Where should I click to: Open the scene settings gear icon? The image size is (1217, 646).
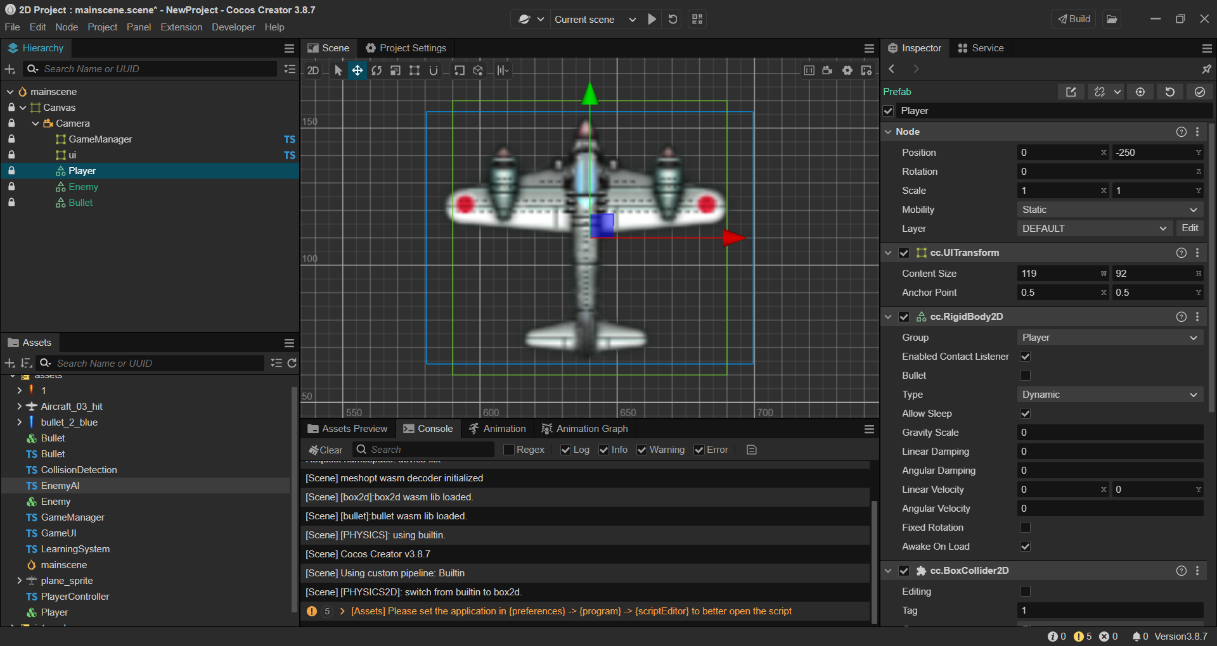847,70
